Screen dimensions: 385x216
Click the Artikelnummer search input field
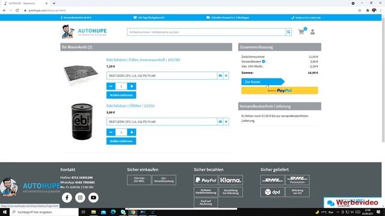(x=206, y=32)
